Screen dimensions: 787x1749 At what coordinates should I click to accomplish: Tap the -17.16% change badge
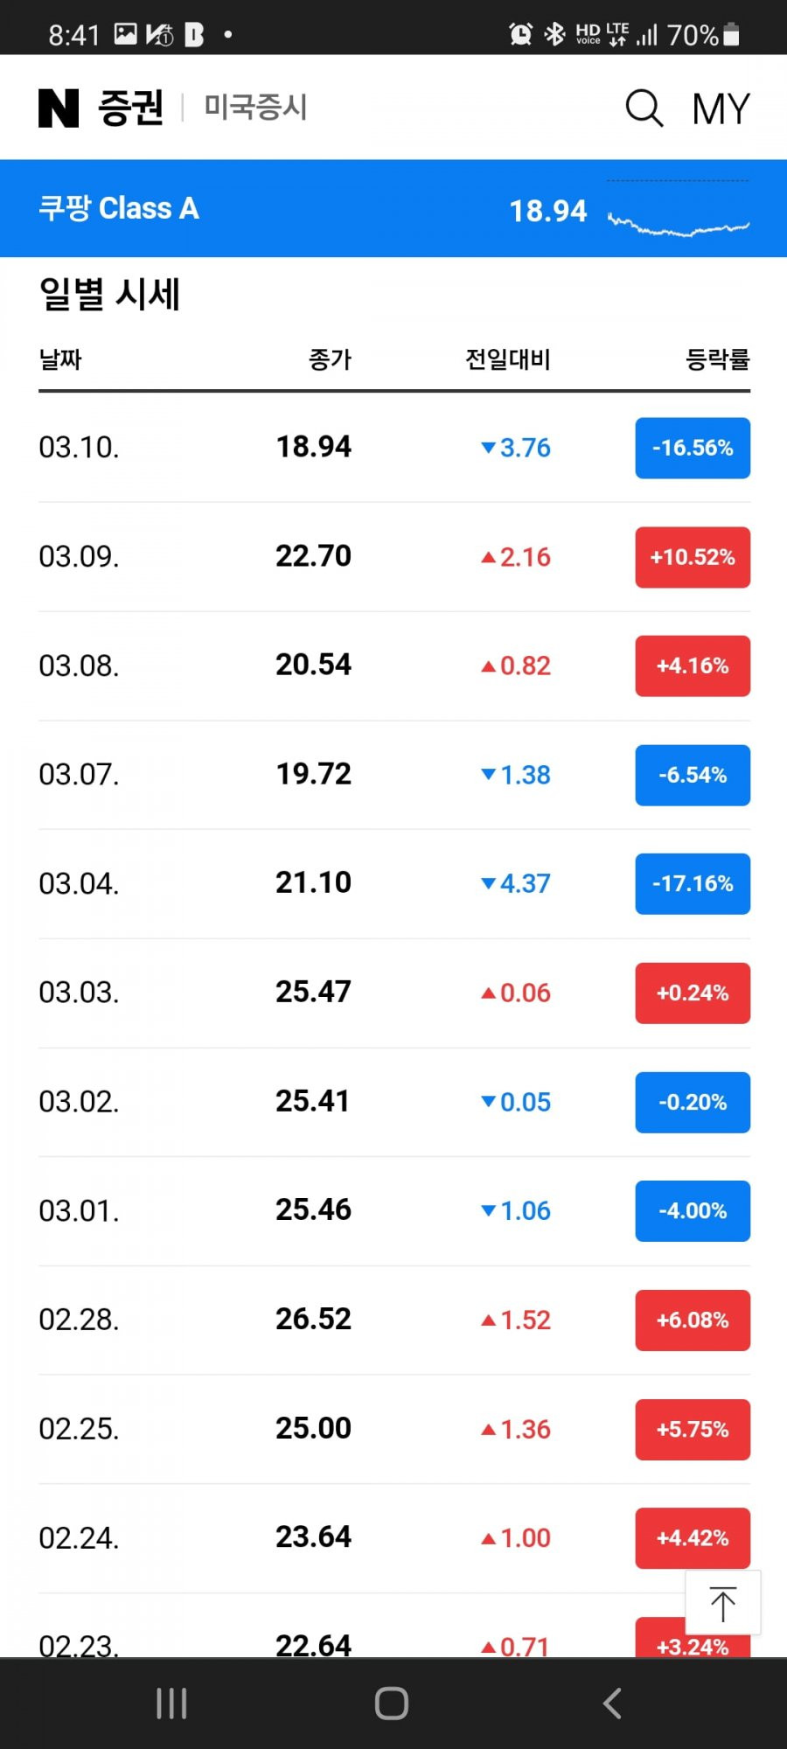[x=693, y=884]
